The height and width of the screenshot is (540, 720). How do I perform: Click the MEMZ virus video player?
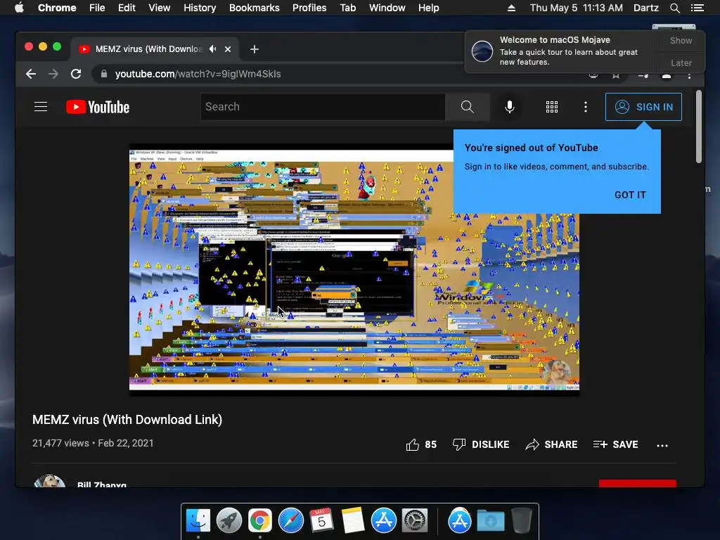coord(354,270)
